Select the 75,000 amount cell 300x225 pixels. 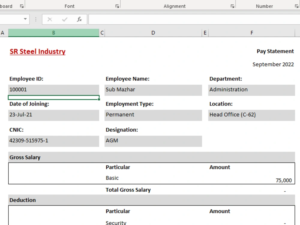(283, 180)
